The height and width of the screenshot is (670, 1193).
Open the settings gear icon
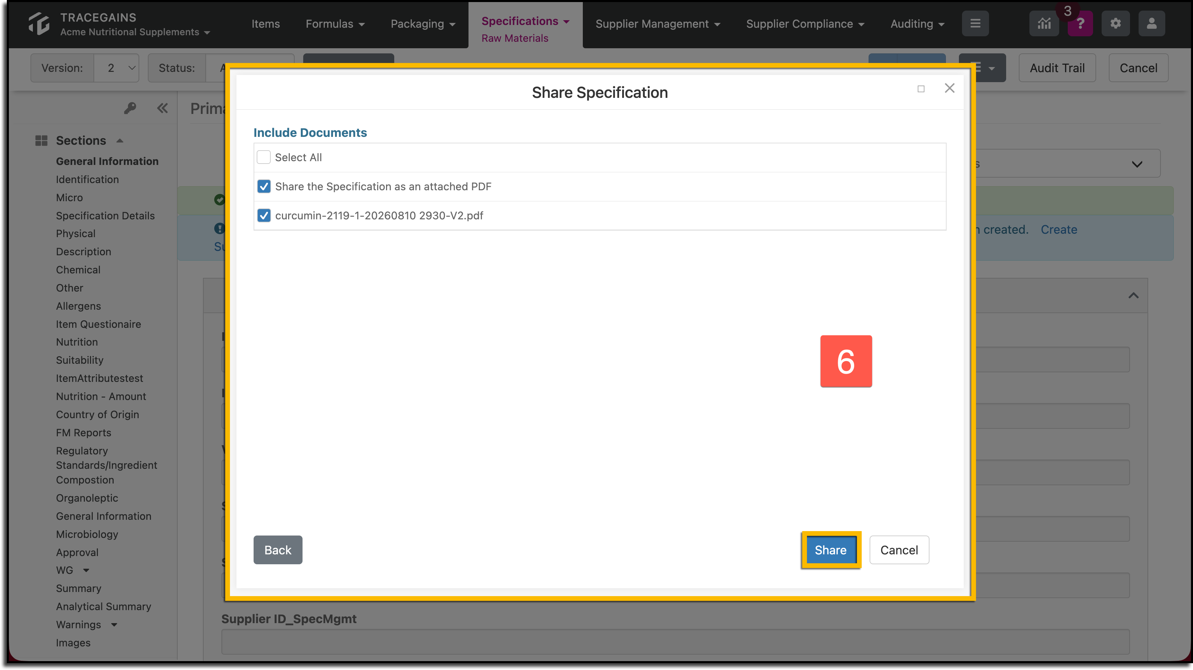pyautogui.click(x=1115, y=24)
